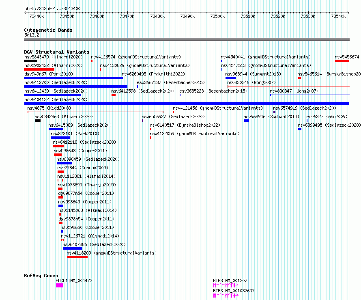
Task: Click nsv6556927 (Sedlazeck2020) label
Action: (173, 117)
